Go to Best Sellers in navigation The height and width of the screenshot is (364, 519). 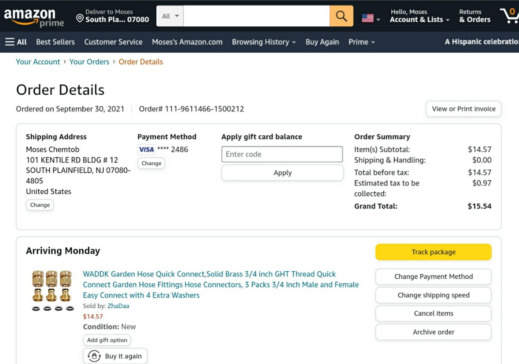click(x=55, y=42)
